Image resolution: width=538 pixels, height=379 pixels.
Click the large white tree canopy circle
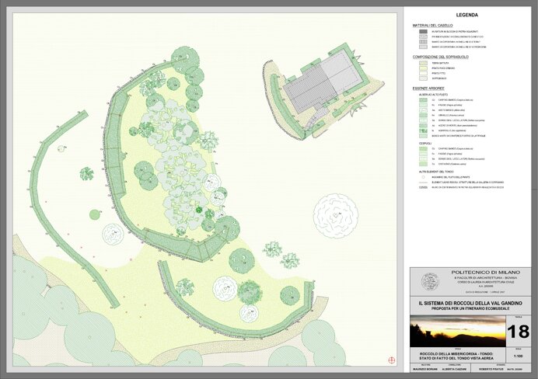point(336,216)
